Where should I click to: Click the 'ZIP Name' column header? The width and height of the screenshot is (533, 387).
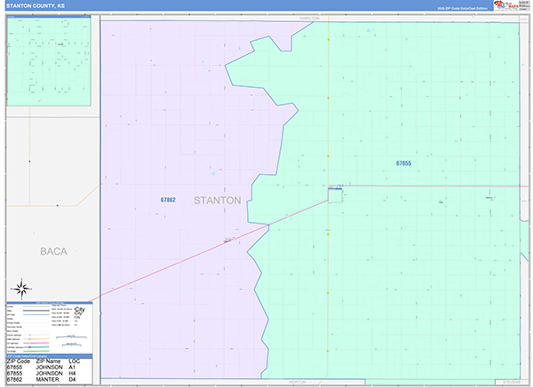point(48,361)
